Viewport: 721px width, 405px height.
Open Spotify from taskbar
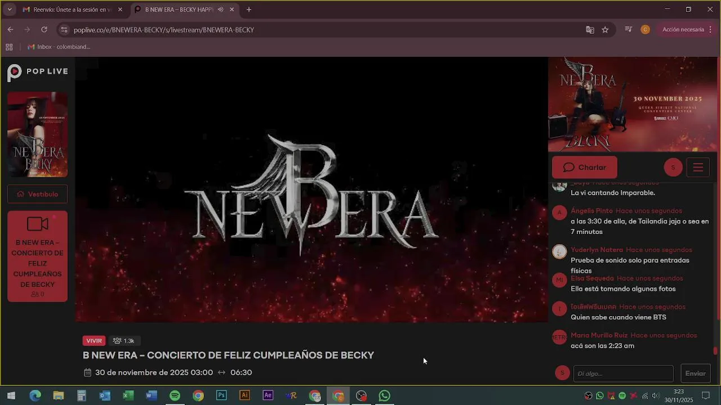[x=175, y=396]
